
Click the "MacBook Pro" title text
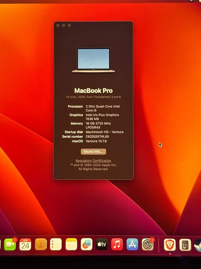click(x=93, y=91)
